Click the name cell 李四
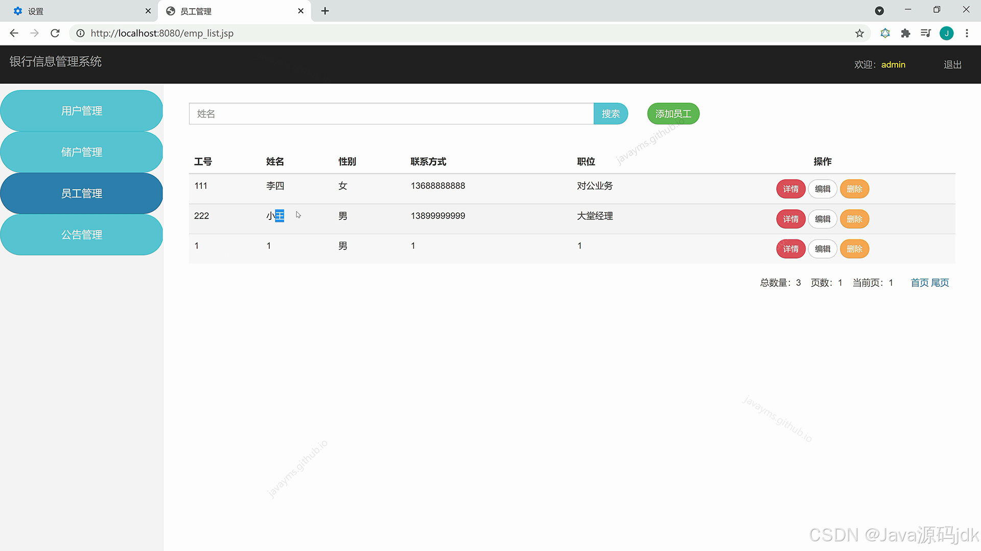 coord(275,186)
